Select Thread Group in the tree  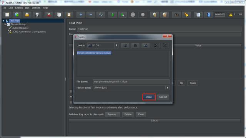tap(18, 25)
